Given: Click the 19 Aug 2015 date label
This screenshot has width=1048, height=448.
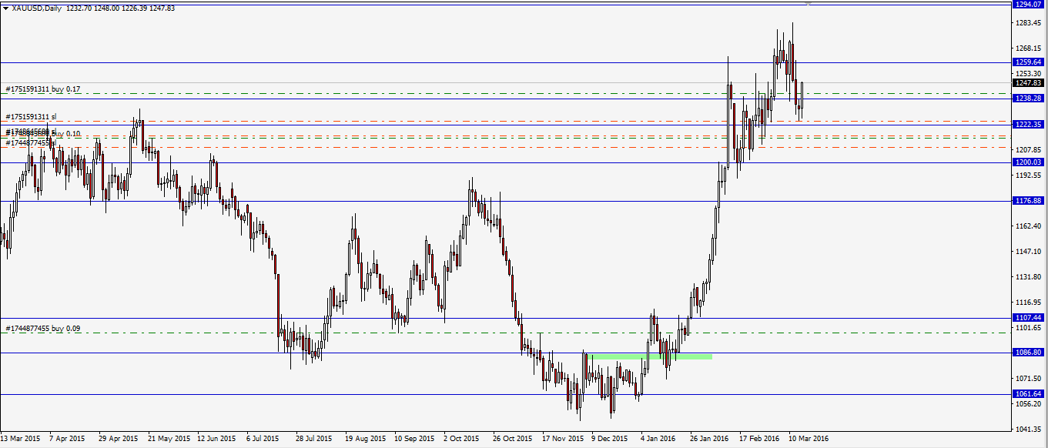Looking at the screenshot, I should (365, 438).
